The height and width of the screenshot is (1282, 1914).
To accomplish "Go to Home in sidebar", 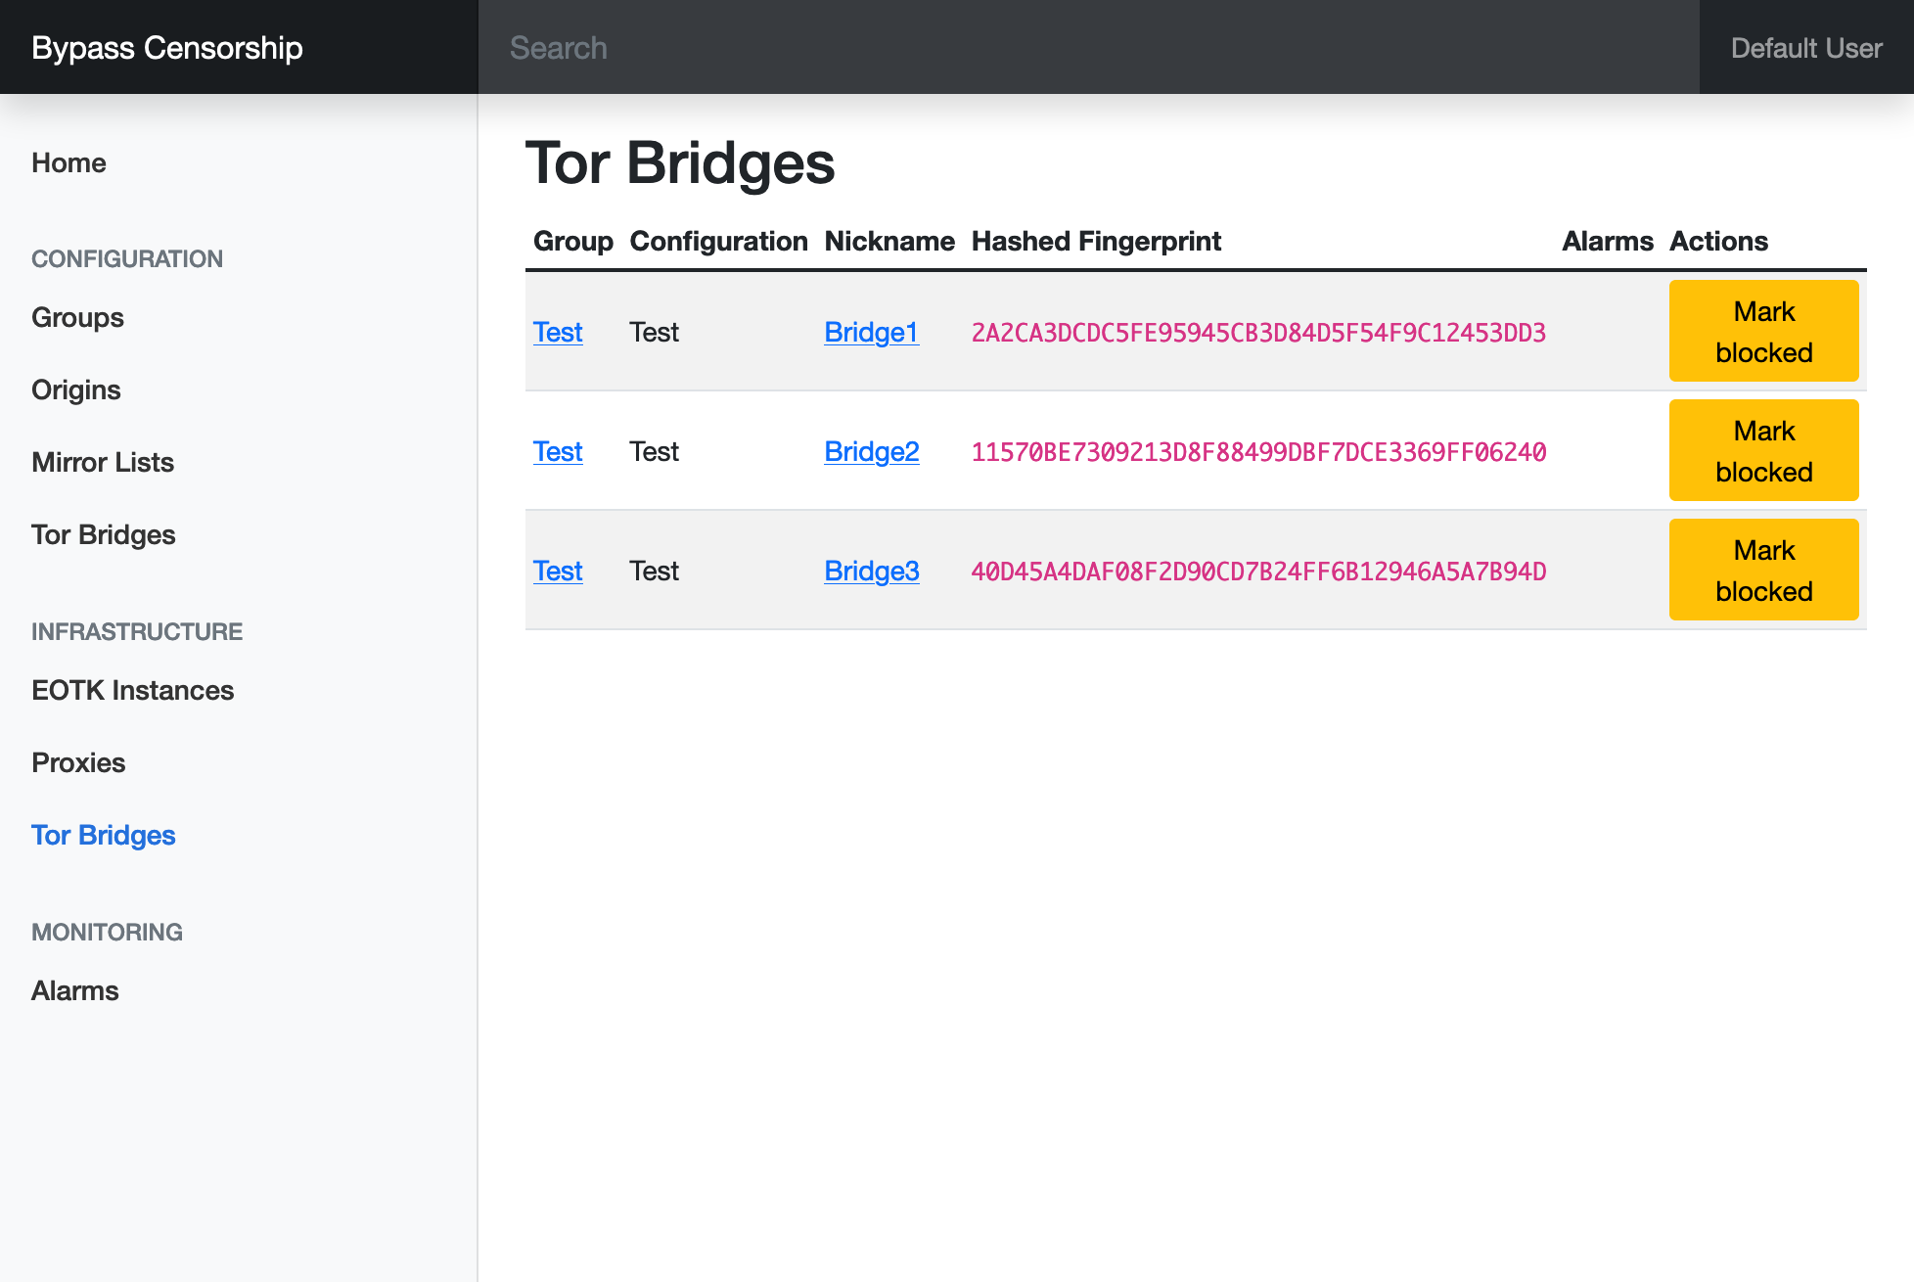I will coord(68,162).
